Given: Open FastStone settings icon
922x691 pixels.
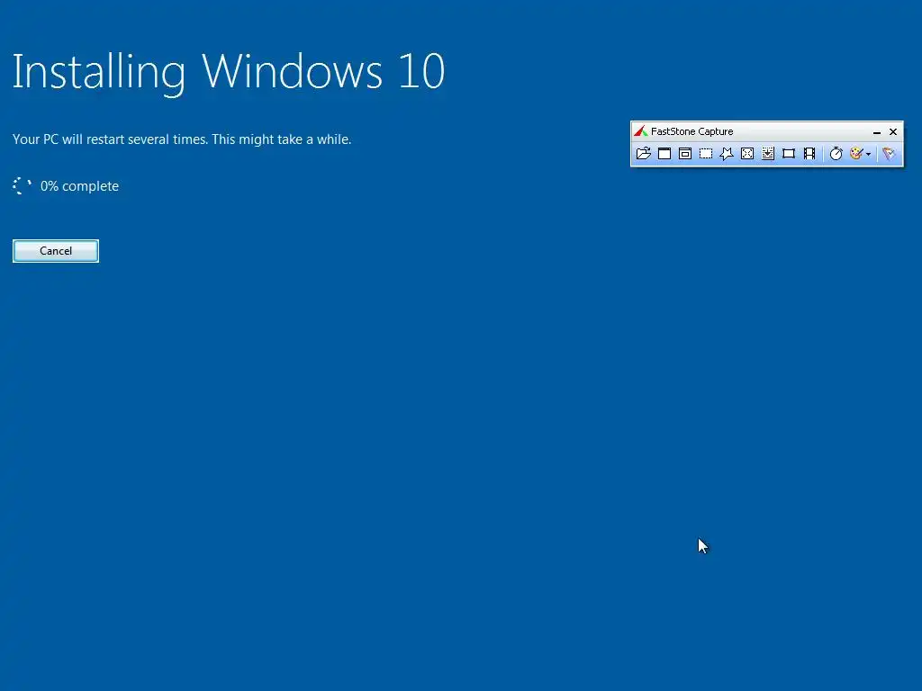Looking at the screenshot, I should [889, 153].
